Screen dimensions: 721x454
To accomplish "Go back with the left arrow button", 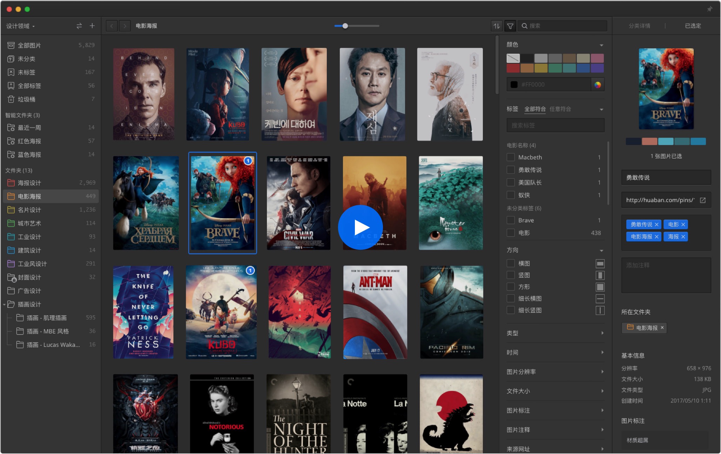I will [112, 26].
